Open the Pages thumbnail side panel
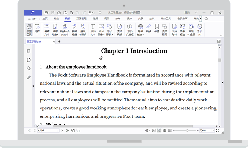 pyautogui.click(x=29, y=60)
